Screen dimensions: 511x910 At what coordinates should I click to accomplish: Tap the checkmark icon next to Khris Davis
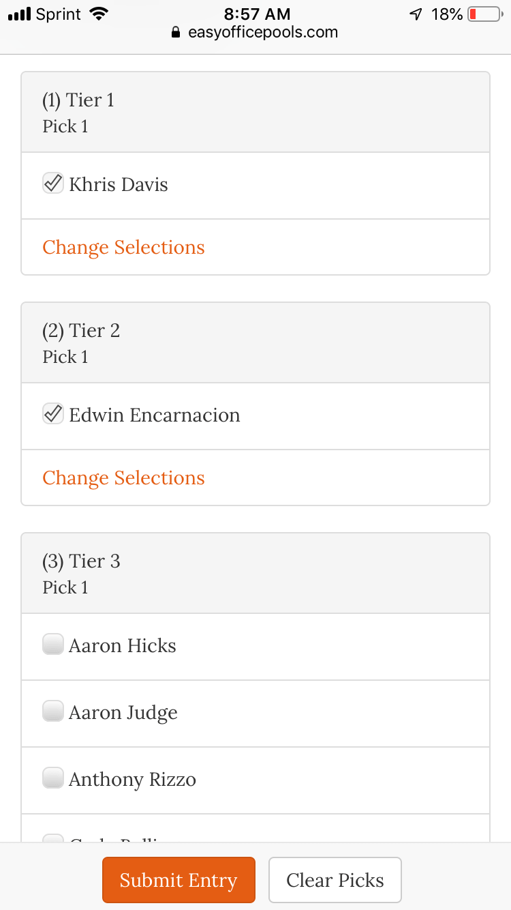tap(52, 183)
